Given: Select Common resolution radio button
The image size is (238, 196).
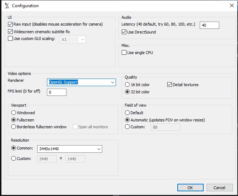Looking at the screenshot, I should click(13, 148).
